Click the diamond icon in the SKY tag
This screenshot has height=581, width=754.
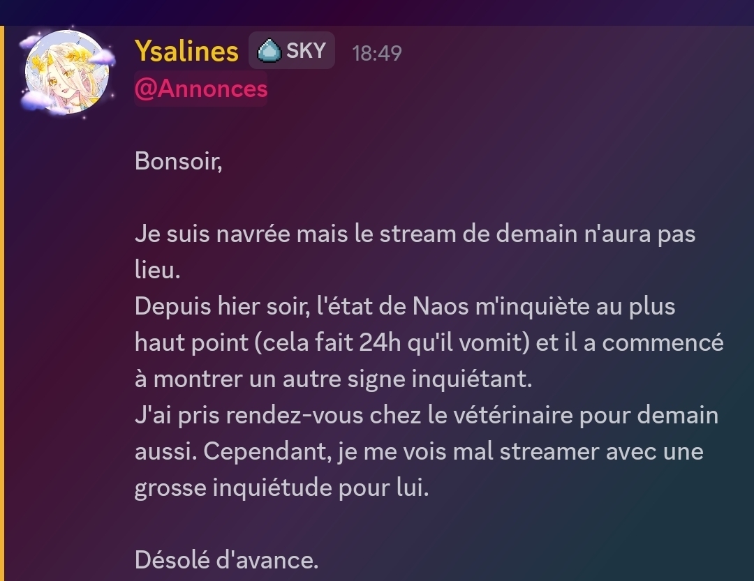[x=269, y=52]
